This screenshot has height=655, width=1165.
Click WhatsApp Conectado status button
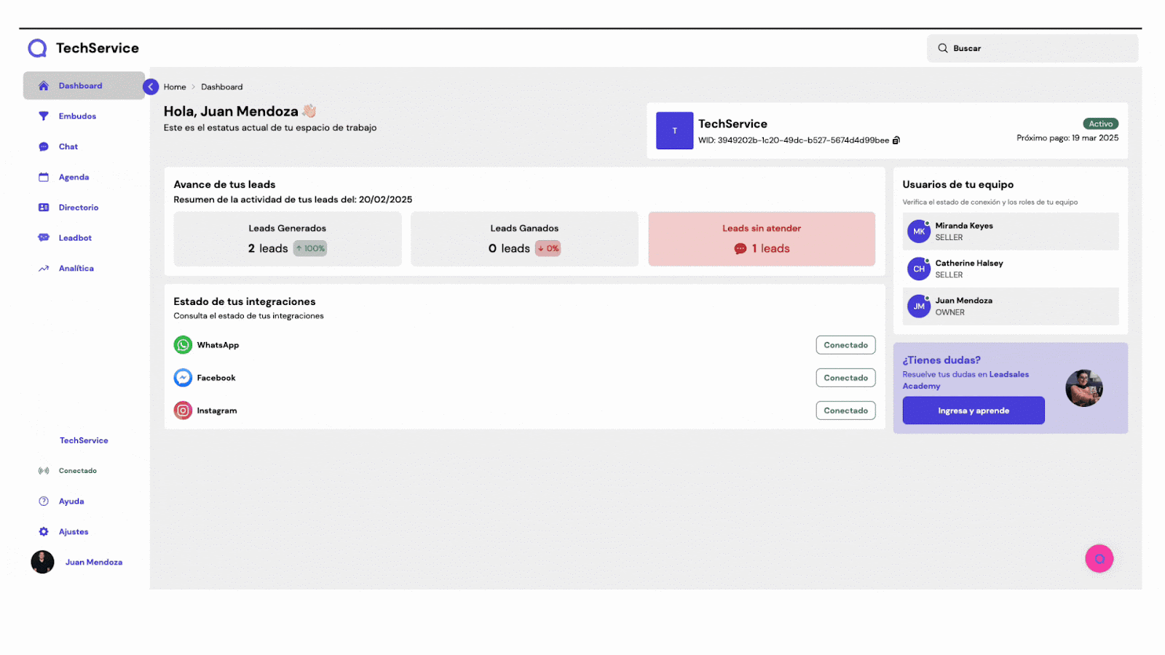click(845, 345)
